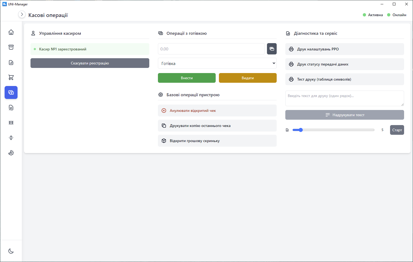This screenshot has height=262, width=413.
Task: Click the yellow Видати button
Action: (x=248, y=78)
